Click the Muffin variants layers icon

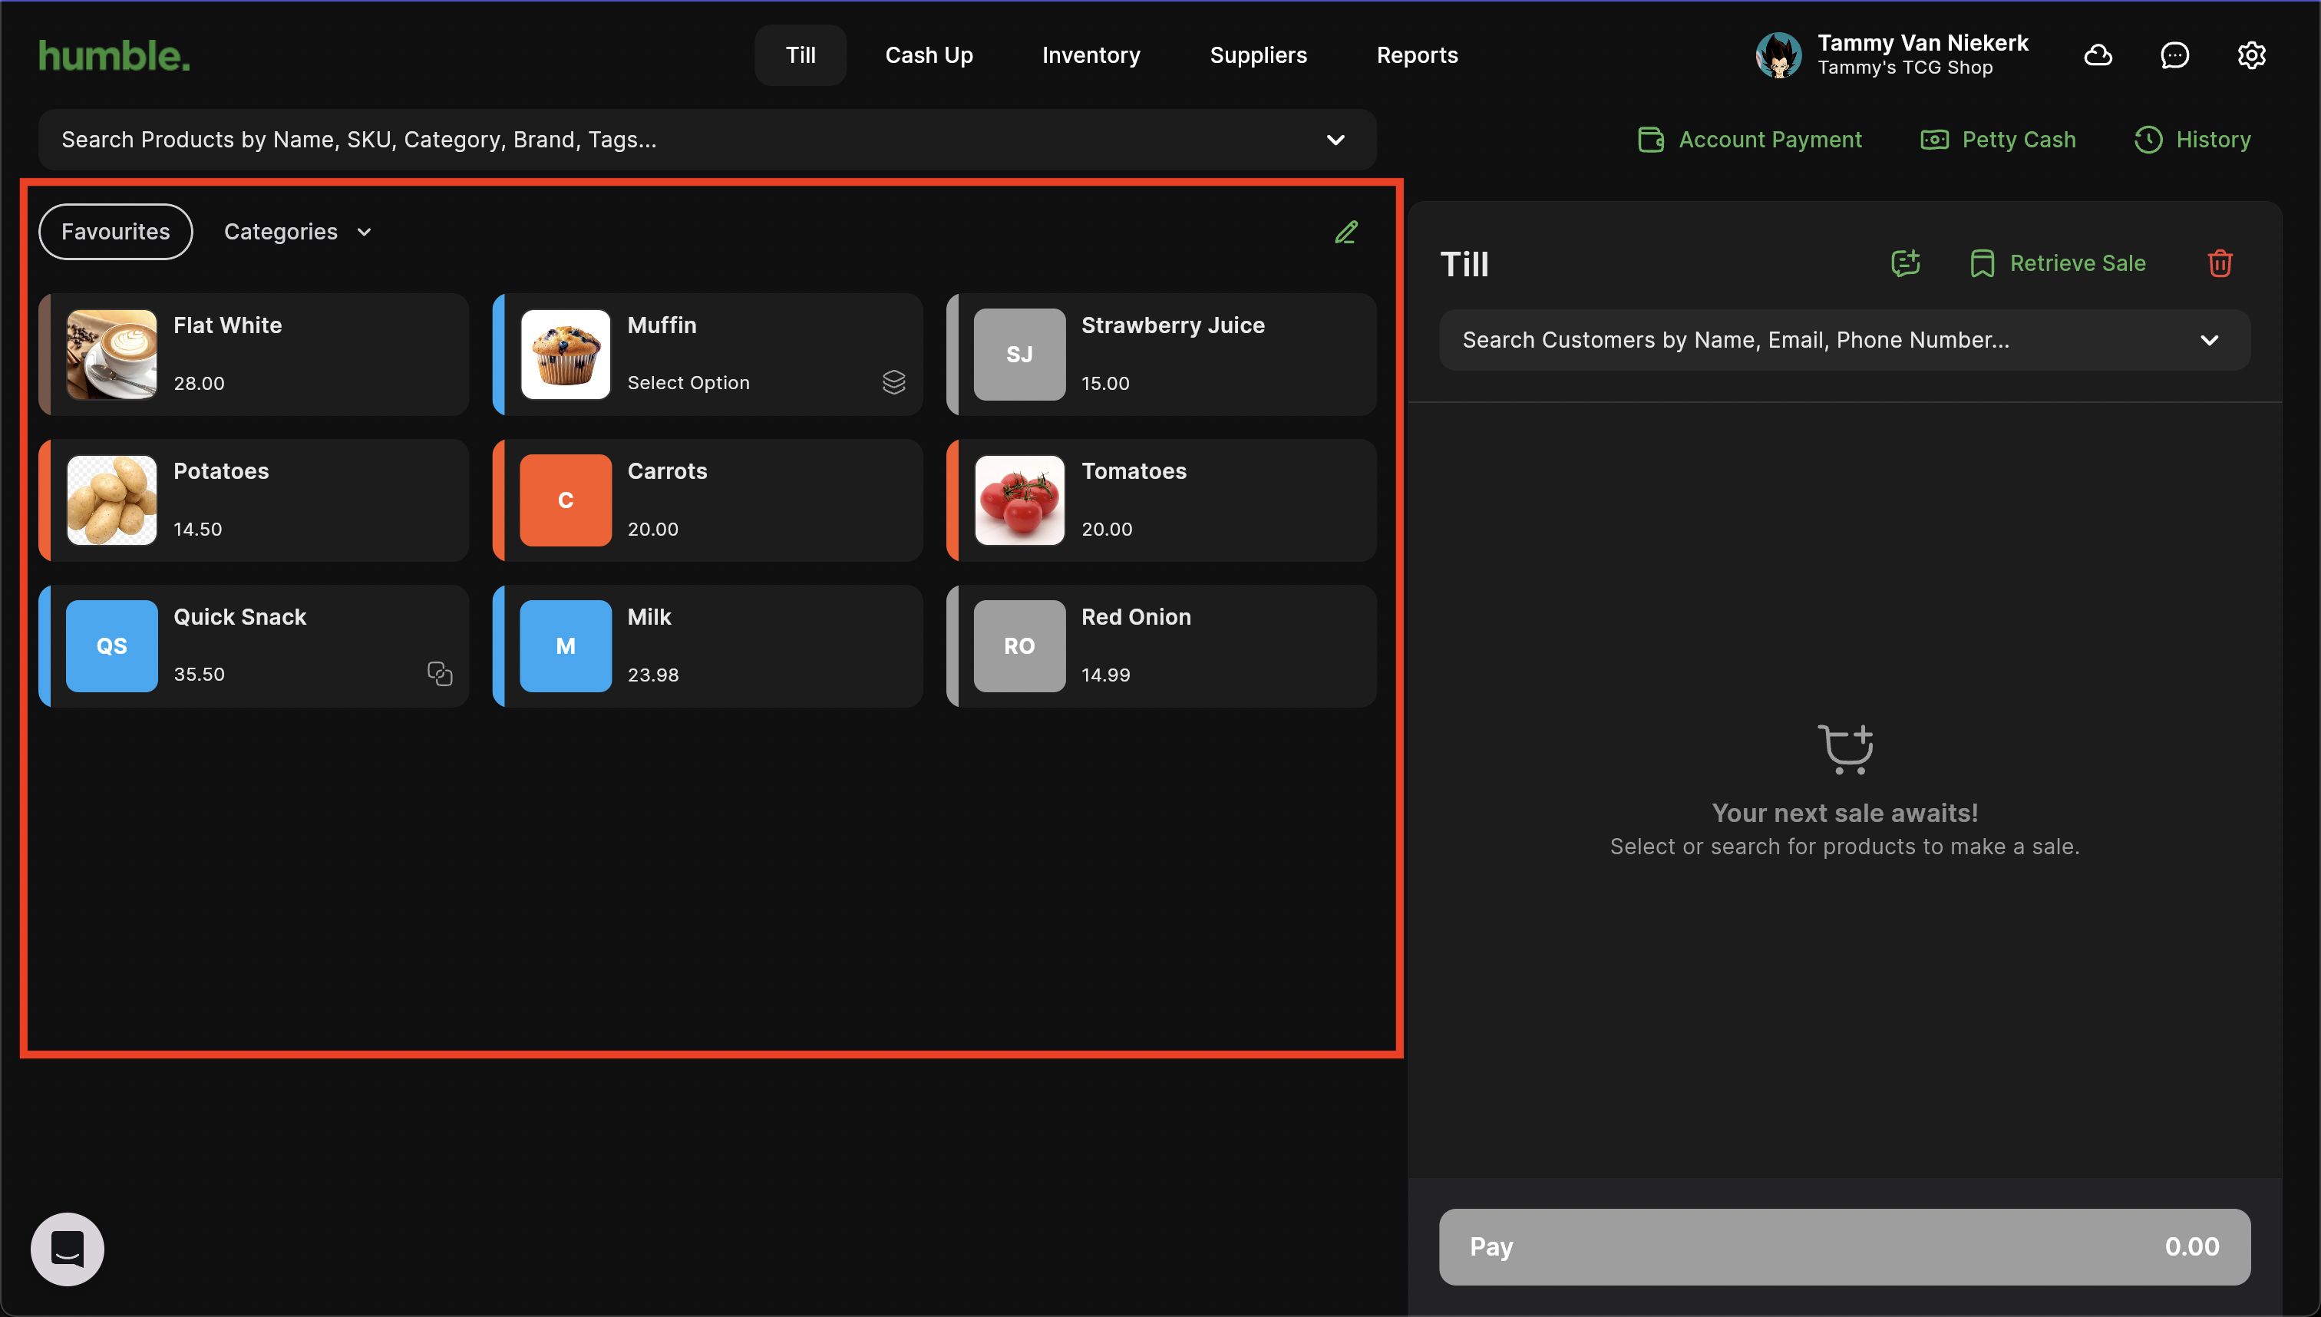(893, 381)
